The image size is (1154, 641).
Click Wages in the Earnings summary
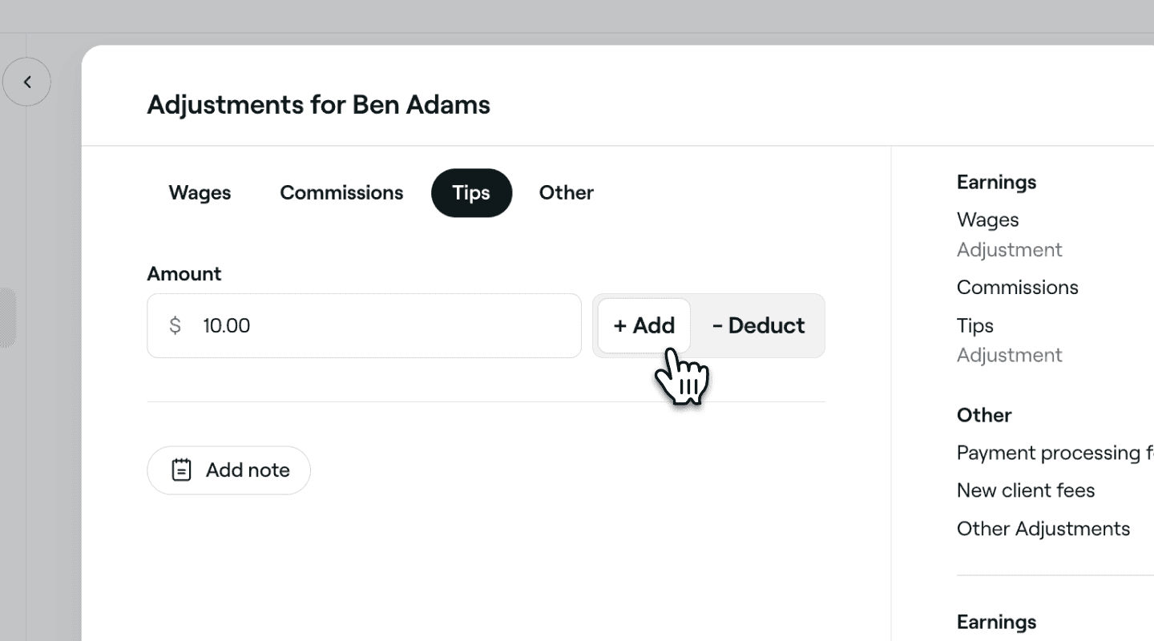987,220
